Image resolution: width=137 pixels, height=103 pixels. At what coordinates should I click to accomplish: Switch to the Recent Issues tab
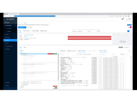27,31
